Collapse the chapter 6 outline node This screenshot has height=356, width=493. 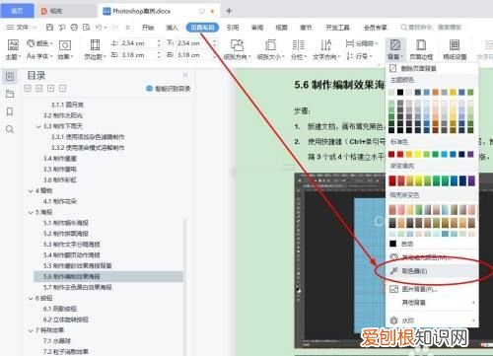(x=31, y=298)
